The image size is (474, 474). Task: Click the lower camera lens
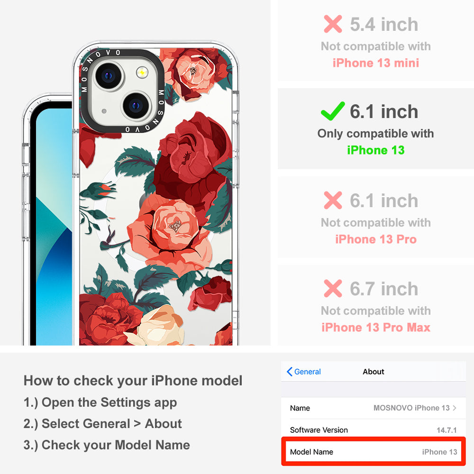coord(137,106)
